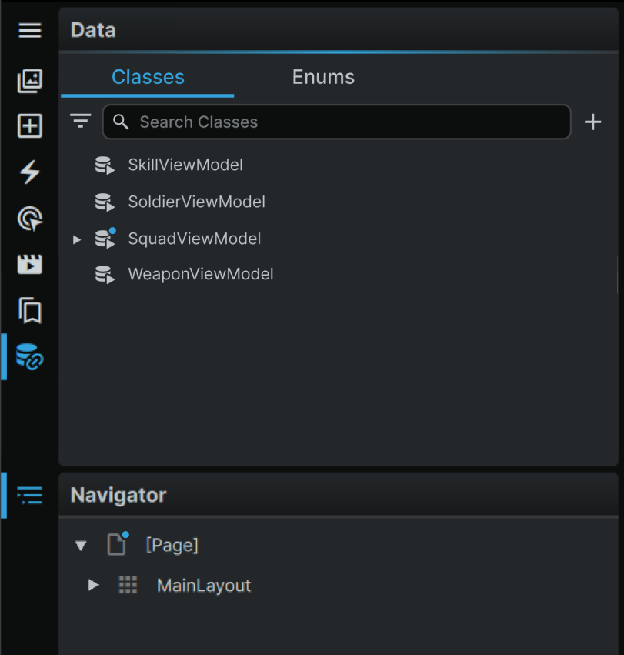Collapse the [Page] tree node
The height and width of the screenshot is (655, 624).
coord(81,546)
